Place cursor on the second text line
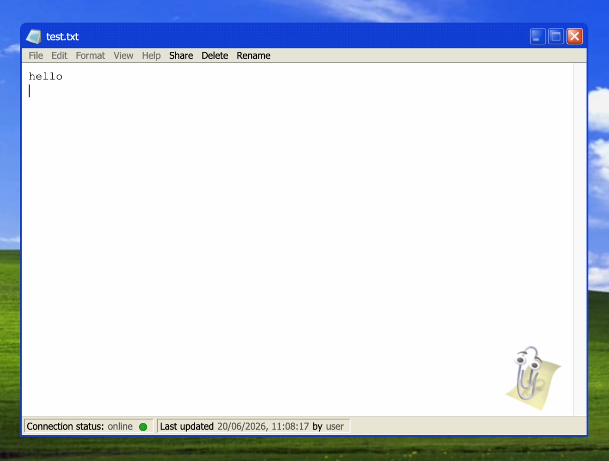This screenshot has height=461, width=609. pos(297,91)
